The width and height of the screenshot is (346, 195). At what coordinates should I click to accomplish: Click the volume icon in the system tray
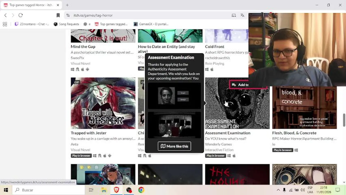[302, 190]
